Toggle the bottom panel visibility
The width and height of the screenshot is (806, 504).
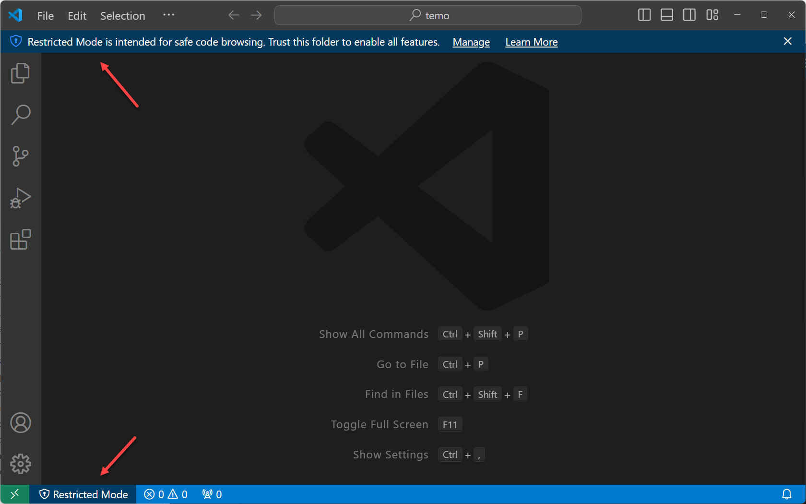pyautogui.click(x=666, y=15)
